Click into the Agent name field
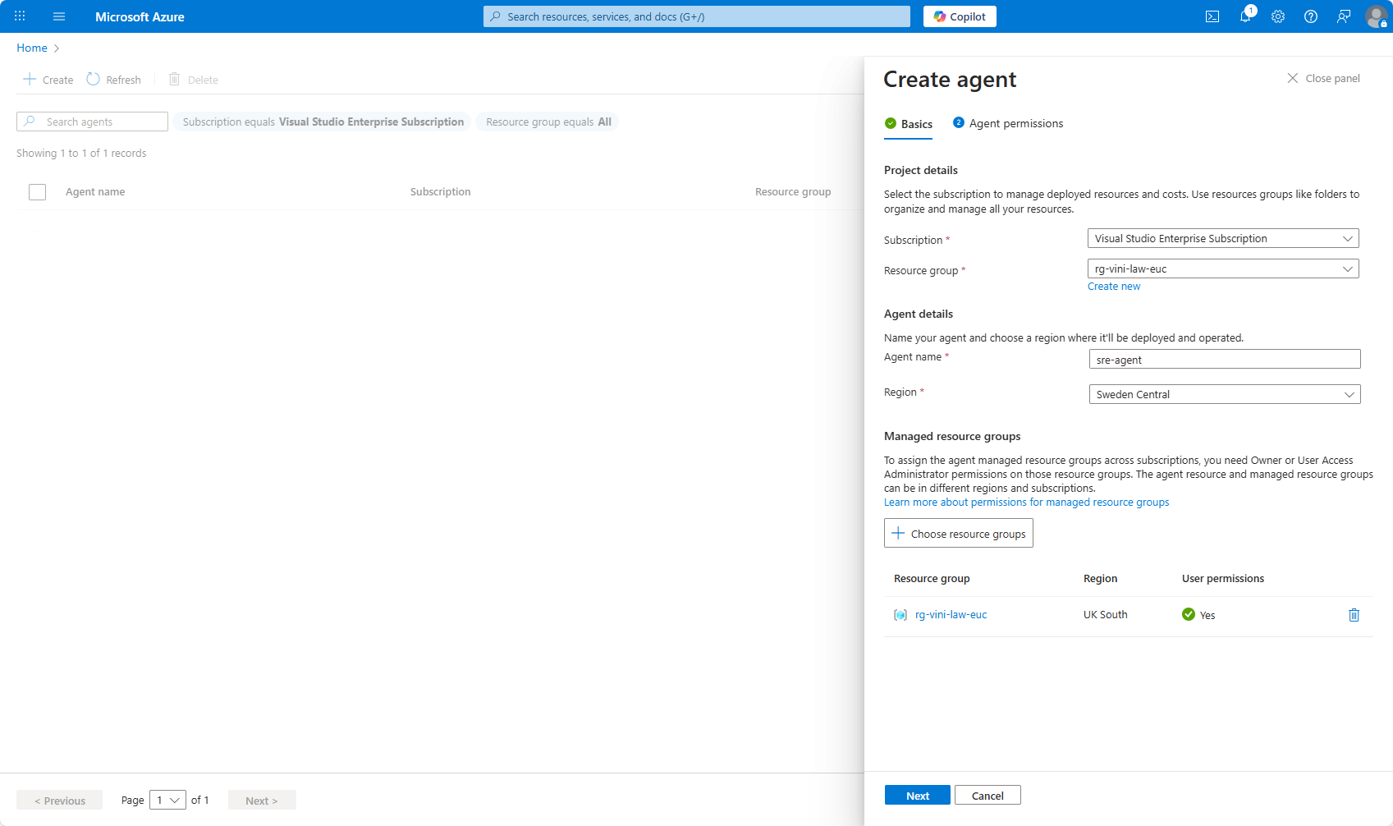 coord(1224,360)
